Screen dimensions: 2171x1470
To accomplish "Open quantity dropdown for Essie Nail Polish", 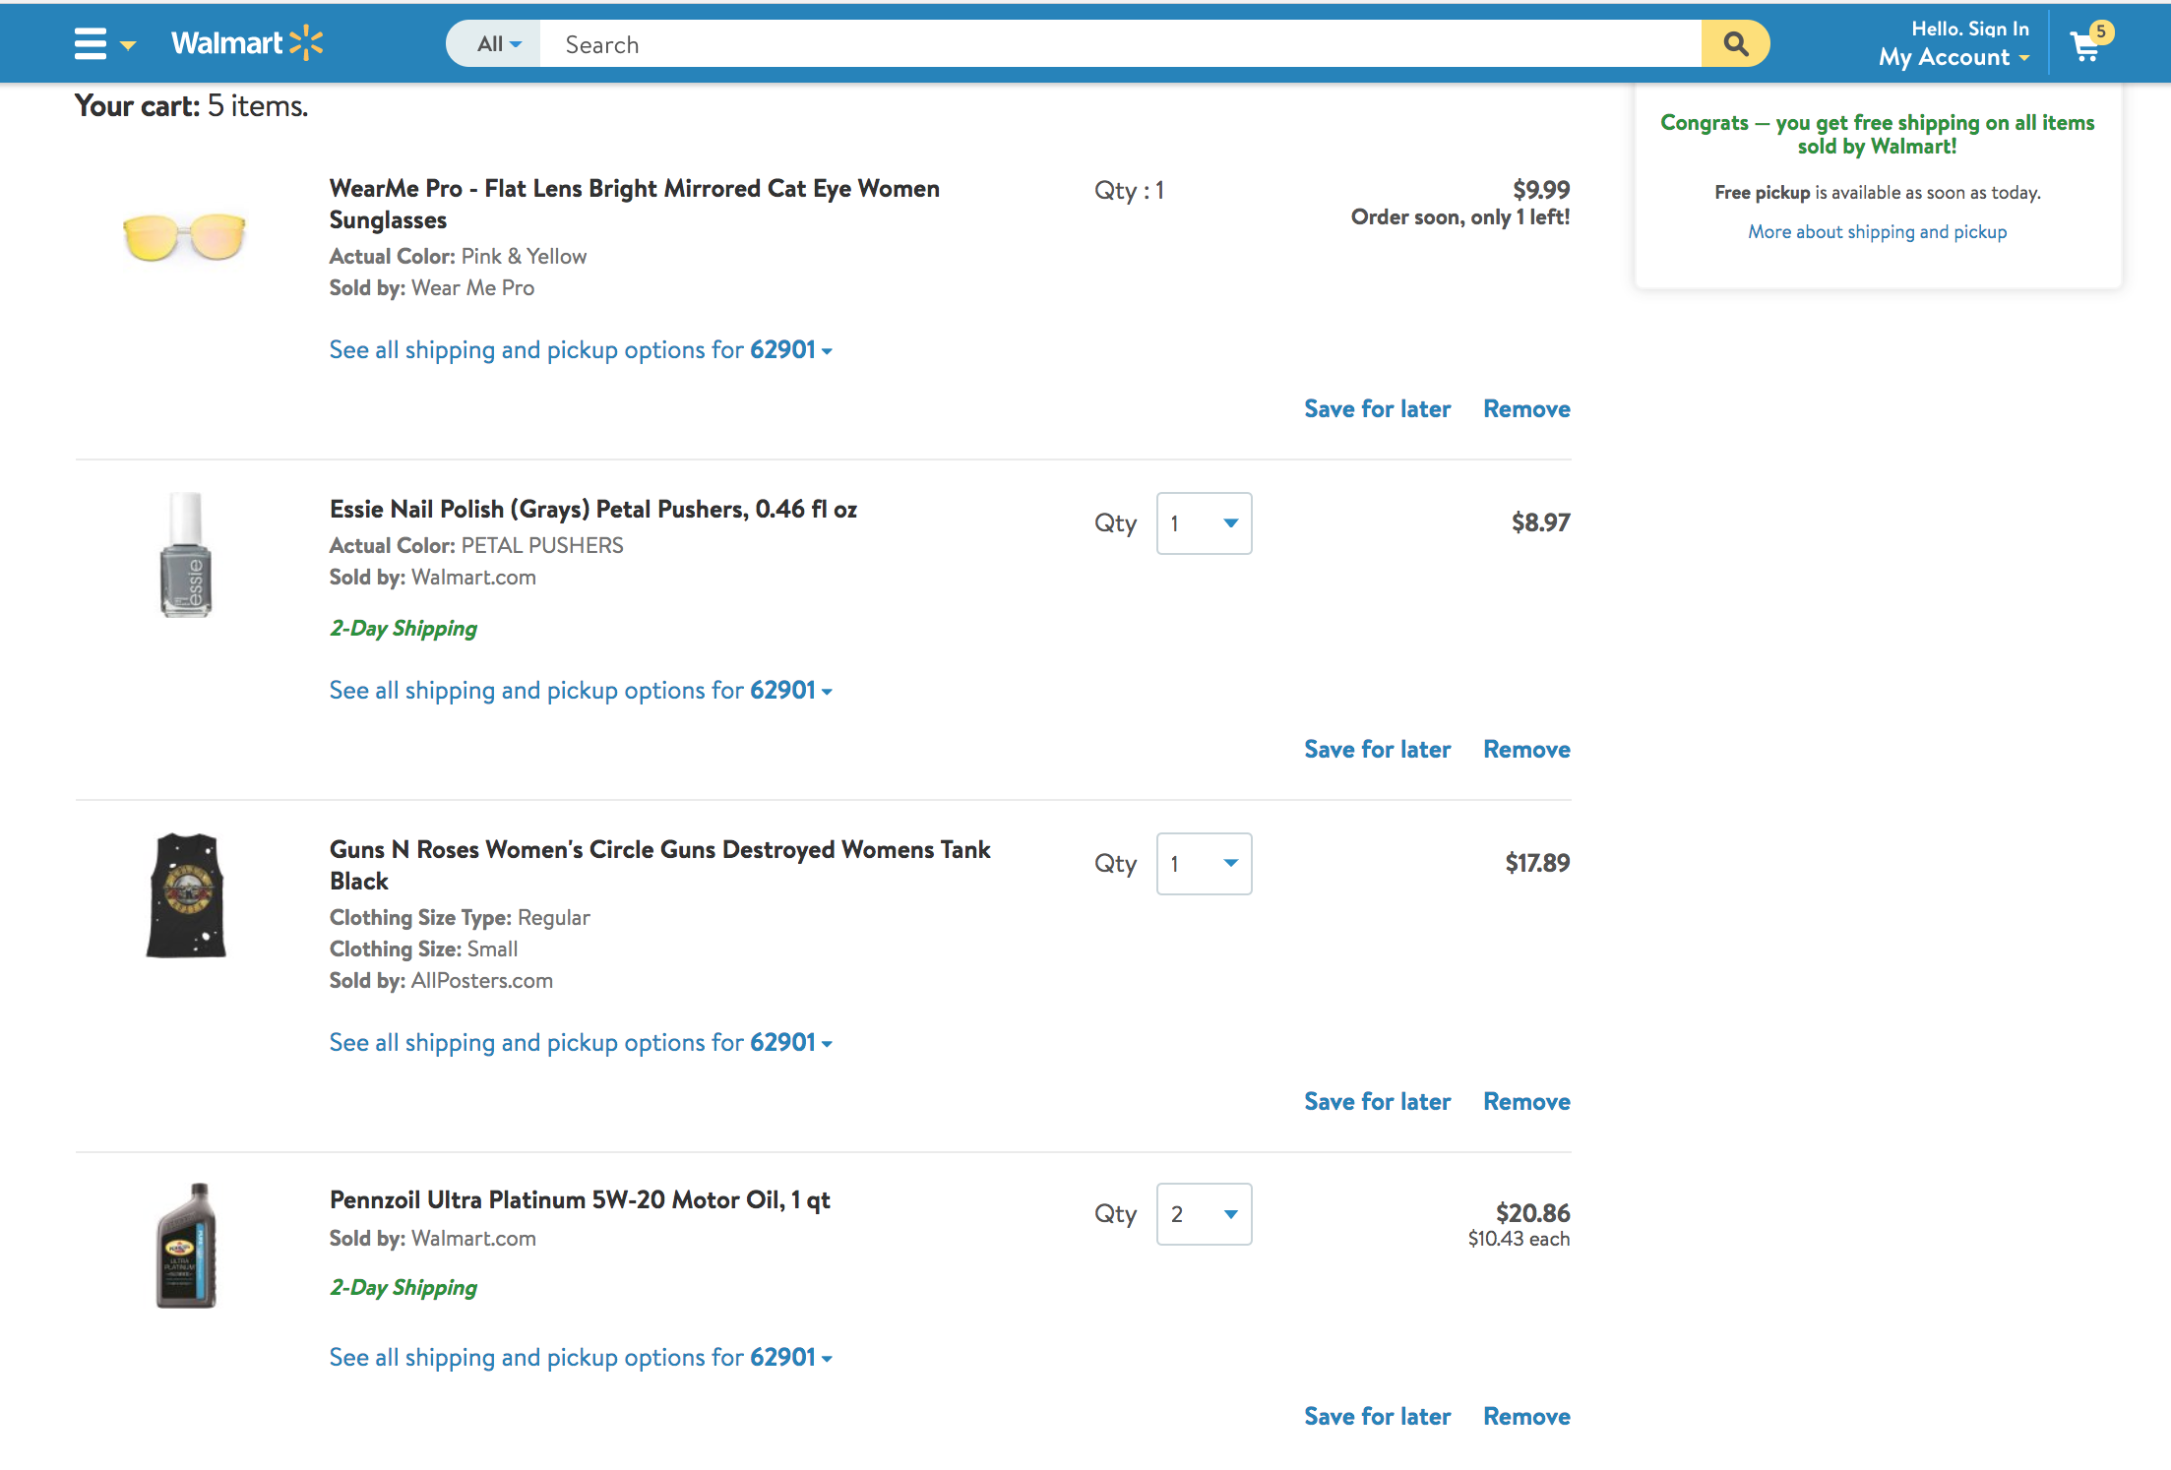I will click(1204, 523).
